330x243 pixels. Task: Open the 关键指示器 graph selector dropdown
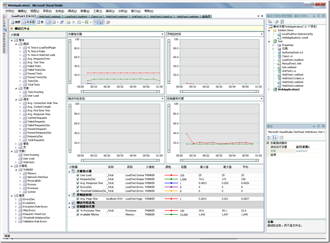(x=162, y=34)
